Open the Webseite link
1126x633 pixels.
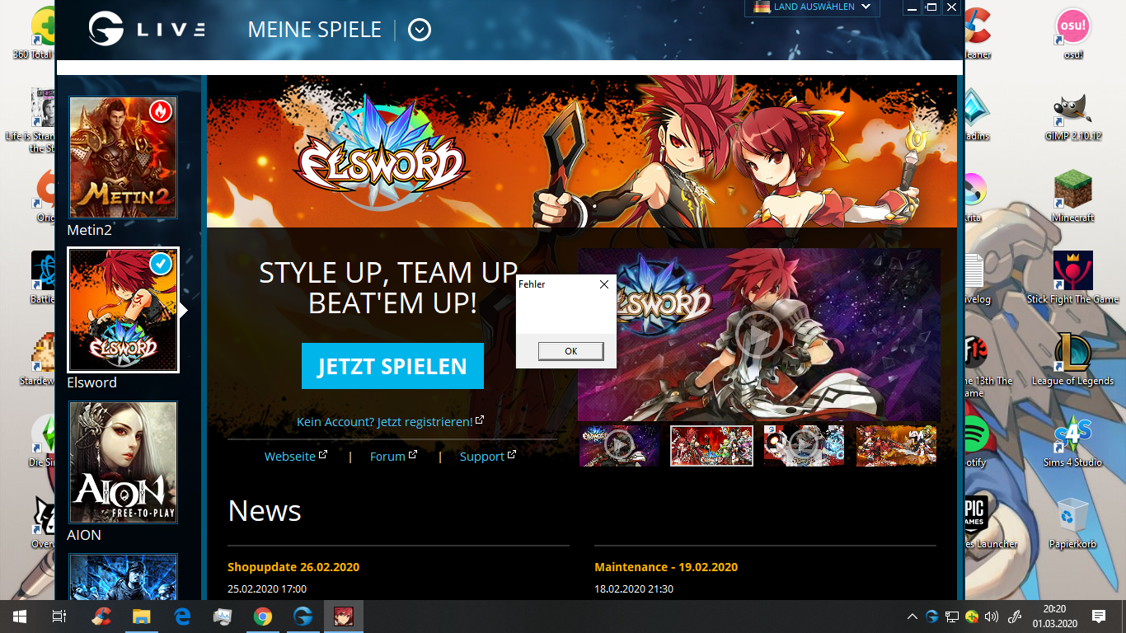295,456
